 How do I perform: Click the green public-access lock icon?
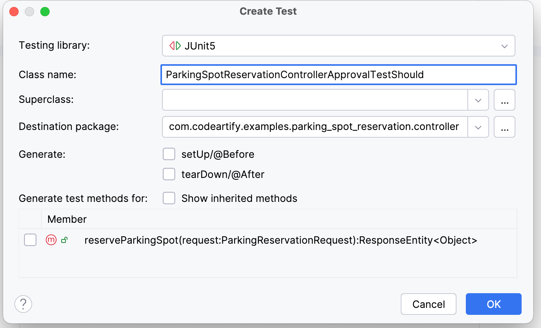(x=64, y=240)
